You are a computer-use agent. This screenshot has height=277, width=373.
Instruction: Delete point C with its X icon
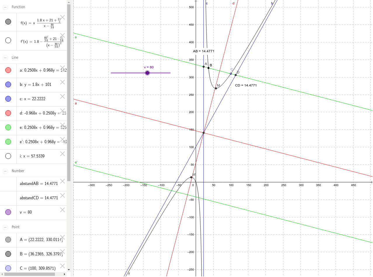coord(62,266)
